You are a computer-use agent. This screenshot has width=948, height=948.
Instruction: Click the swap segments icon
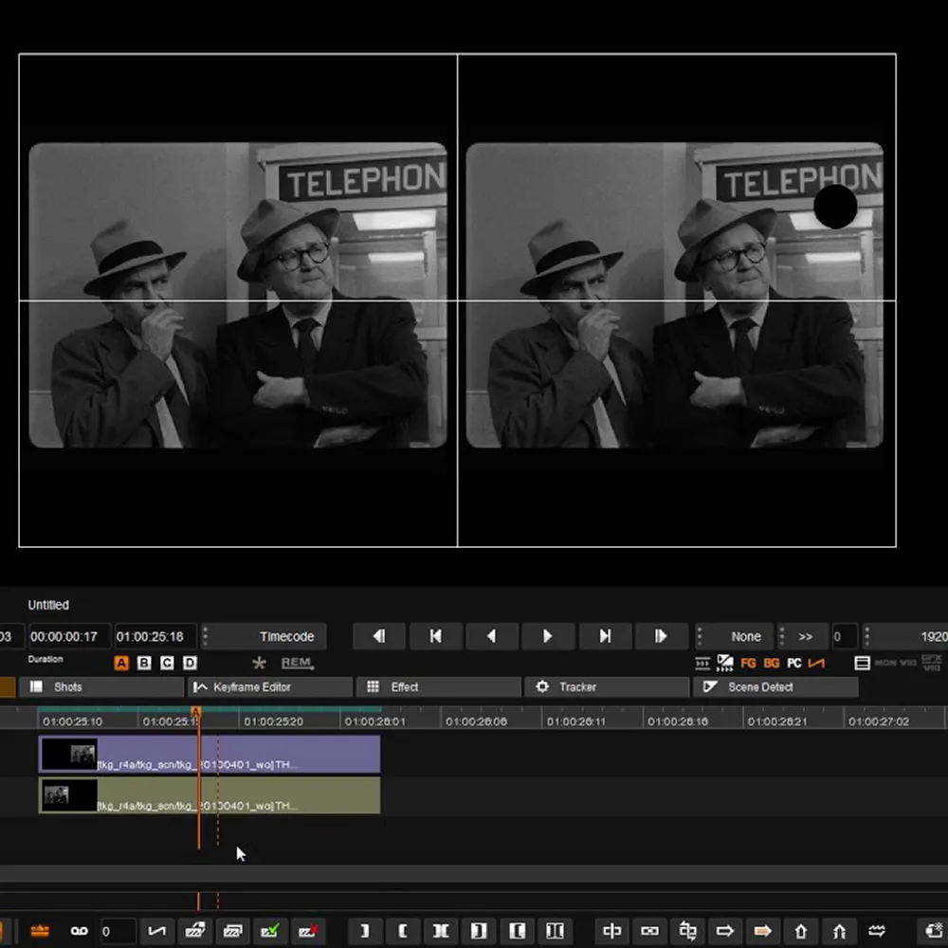click(x=687, y=931)
